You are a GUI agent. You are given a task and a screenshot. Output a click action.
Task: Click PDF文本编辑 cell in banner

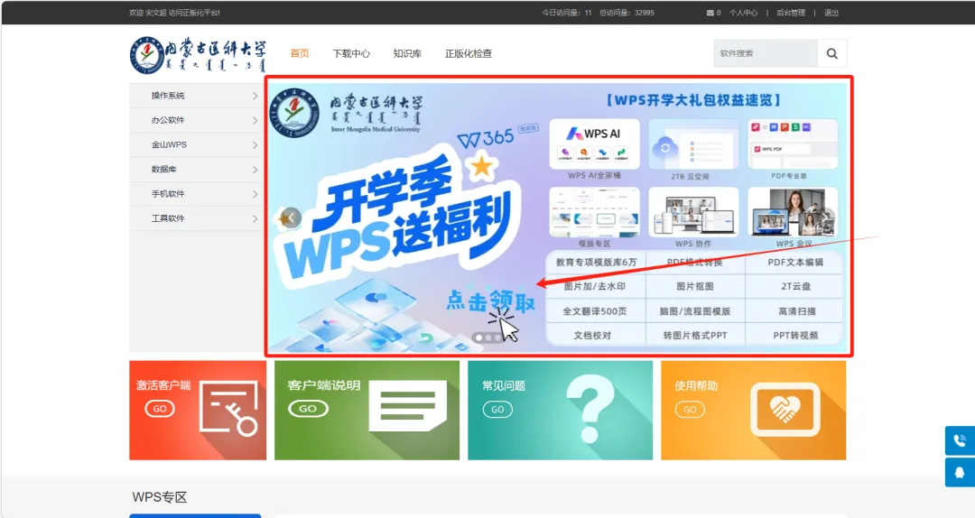(795, 263)
